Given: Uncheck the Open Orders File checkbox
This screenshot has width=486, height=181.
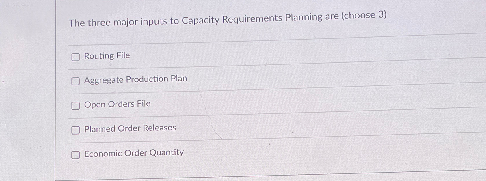Looking at the screenshot, I should tap(76, 106).
